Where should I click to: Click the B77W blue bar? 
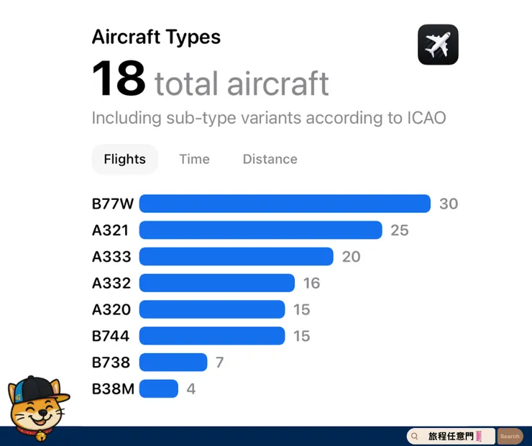pyautogui.click(x=285, y=204)
